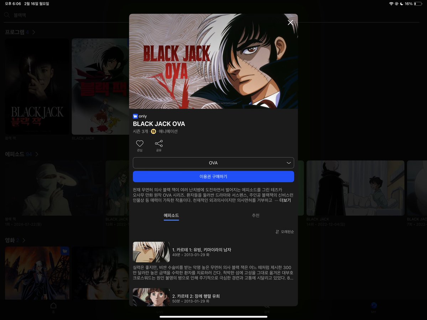Open episode 2 카르테 2 thumbnail
Screen dimensions: 427x320
click(151, 297)
